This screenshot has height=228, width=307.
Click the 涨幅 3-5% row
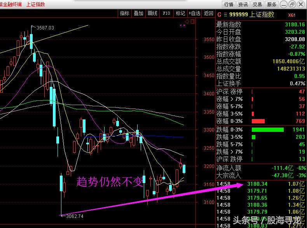coord(261,114)
